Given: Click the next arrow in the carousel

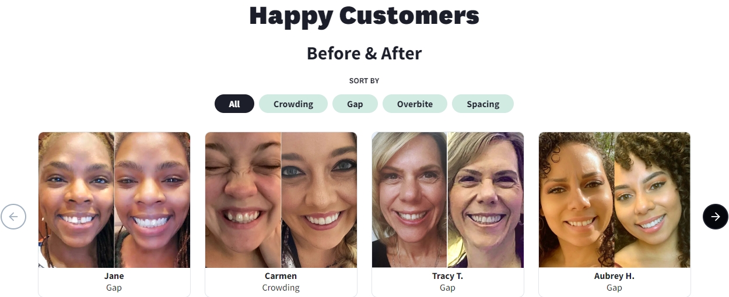Looking at the screenshot, I should (x=715, y=217).
